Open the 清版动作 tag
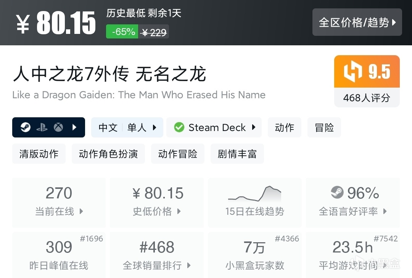412x278 pixels. [x=39, y=154]
